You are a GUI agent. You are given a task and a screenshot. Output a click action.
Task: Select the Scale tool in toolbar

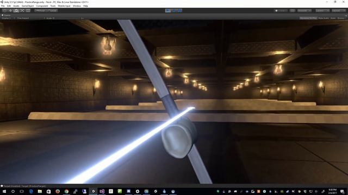pyautogui.click(x=22, y=11)
